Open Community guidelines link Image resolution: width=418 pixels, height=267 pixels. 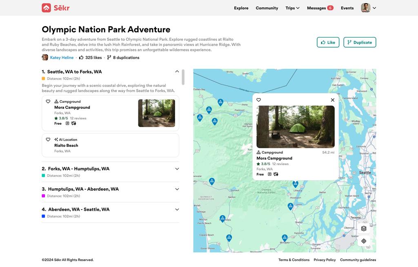(x=358, y=260)
